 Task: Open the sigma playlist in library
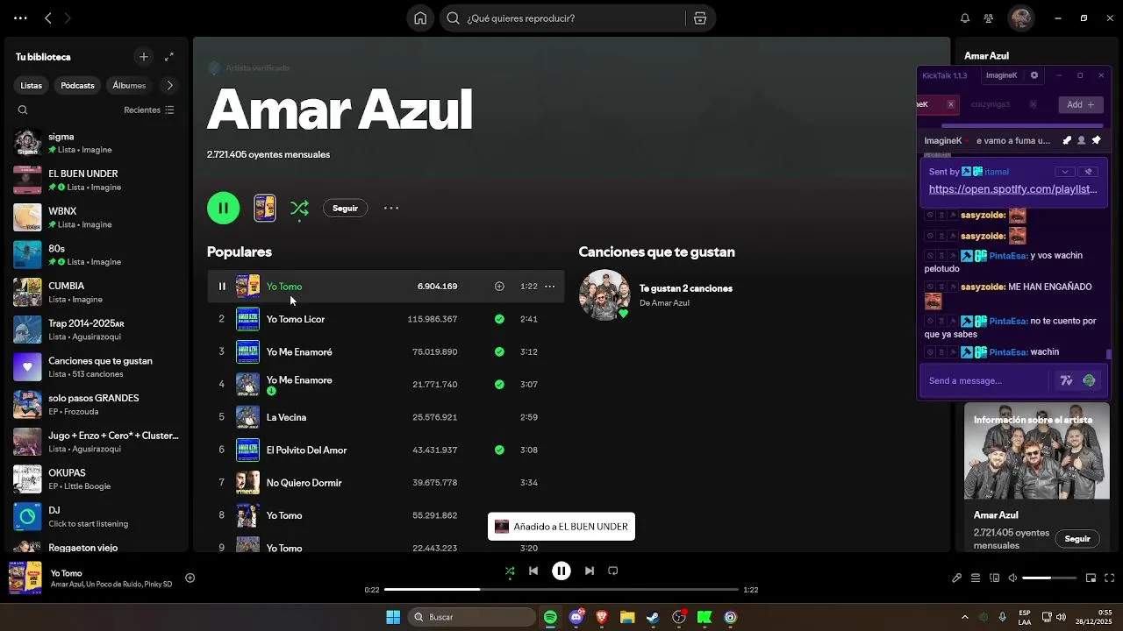96,143
